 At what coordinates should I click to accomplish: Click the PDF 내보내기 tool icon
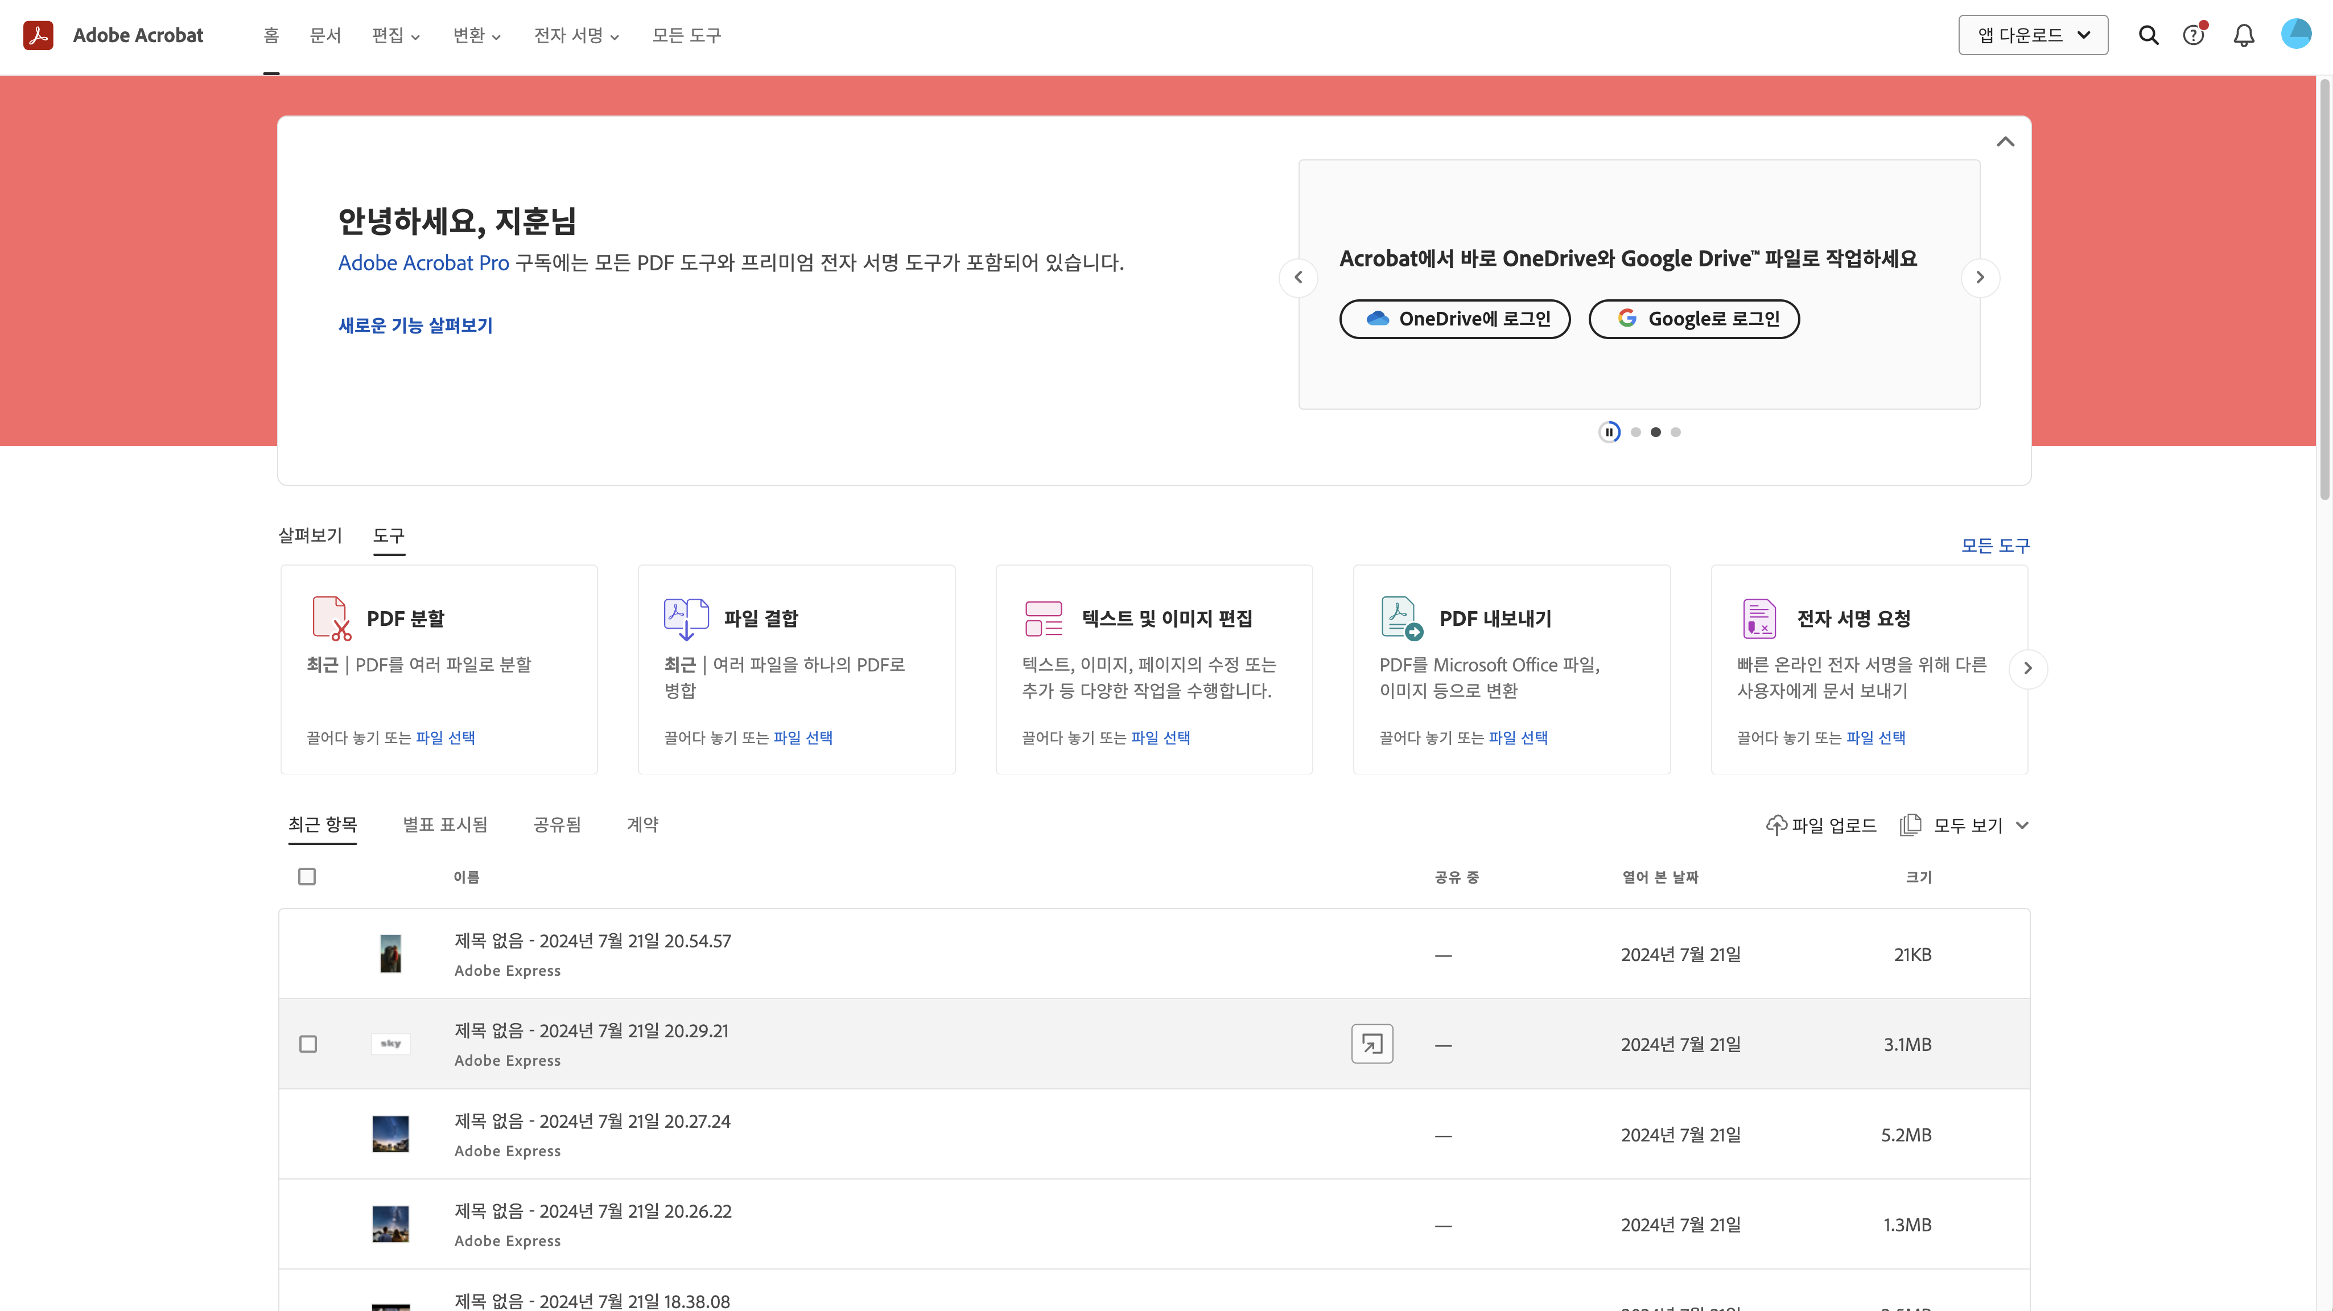click(1401, 619)
